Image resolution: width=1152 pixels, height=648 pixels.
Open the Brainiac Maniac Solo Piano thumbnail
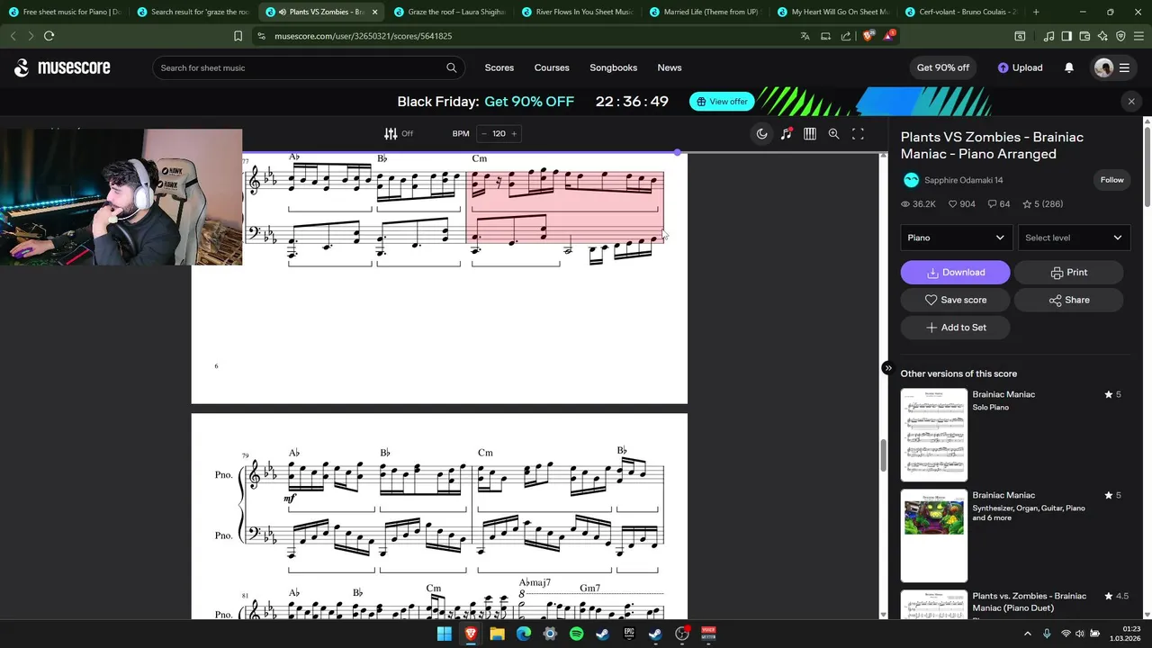click(x=934, y=435)
